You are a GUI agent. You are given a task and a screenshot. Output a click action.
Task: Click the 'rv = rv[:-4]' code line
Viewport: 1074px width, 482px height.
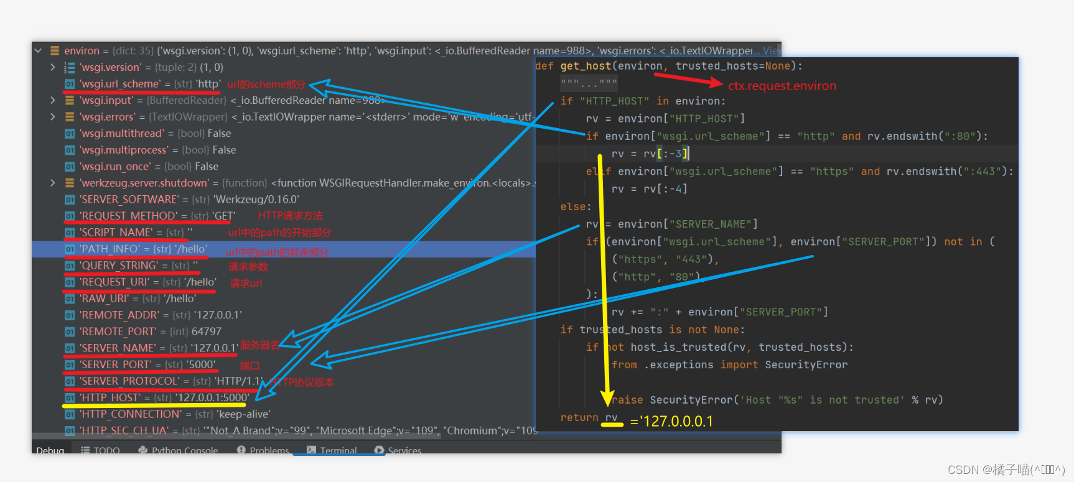click(x=650, y=189)
